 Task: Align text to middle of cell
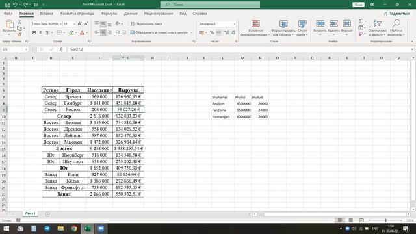coord(103,23)
